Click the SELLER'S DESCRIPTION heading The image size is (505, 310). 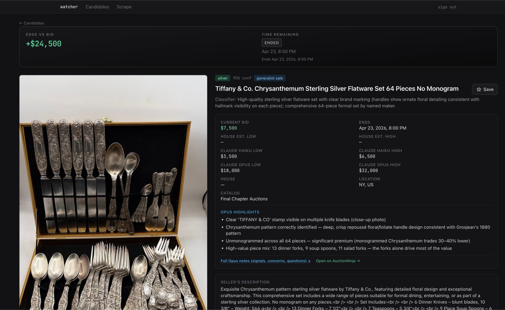tap(245, 282)
